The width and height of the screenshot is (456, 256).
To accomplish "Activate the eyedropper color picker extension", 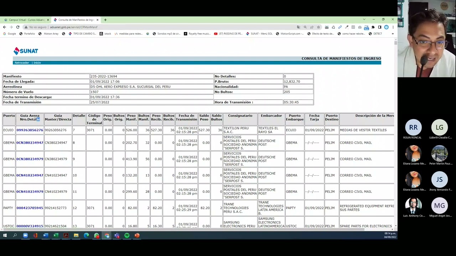I will 347,27.
